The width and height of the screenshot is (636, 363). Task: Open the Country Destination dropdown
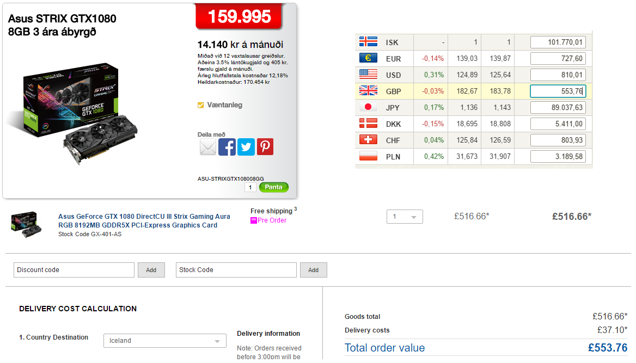(164, 341)
